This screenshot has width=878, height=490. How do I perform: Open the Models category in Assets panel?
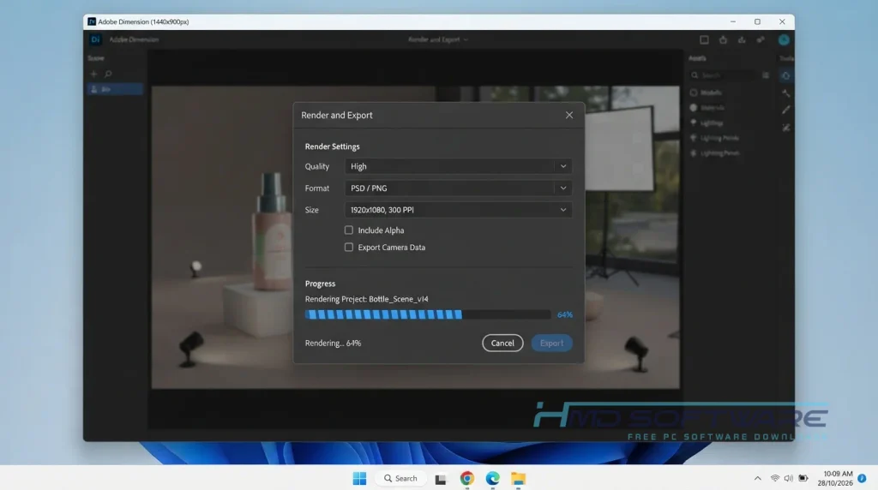[707, 93]
